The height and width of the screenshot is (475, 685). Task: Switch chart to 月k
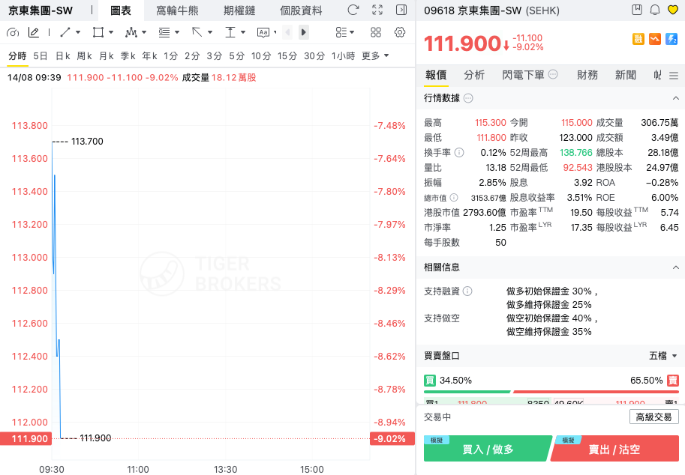106,56
